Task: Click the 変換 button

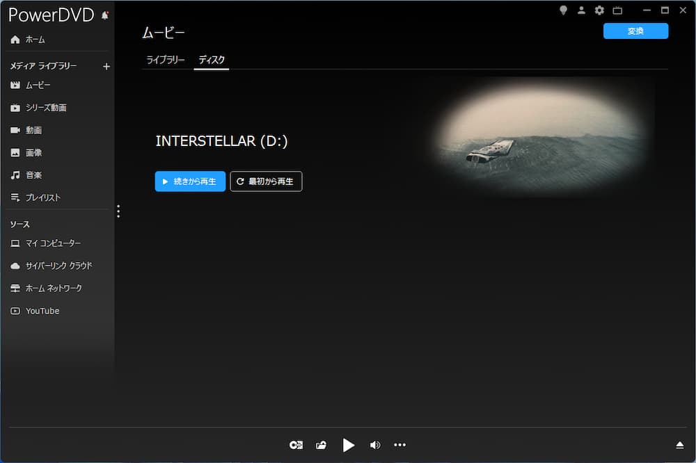Action: (635, 31)
